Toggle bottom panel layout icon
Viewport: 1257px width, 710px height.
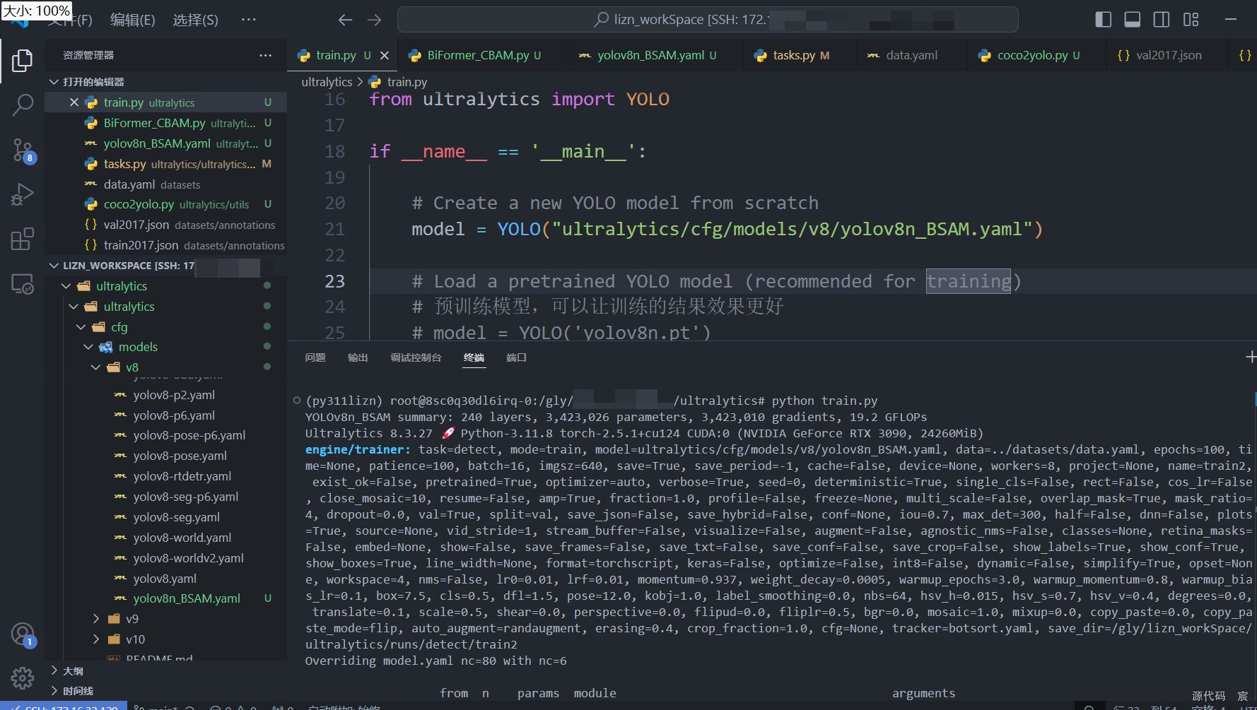1132,20
